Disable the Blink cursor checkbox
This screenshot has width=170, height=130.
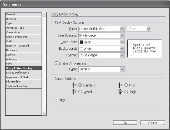pos(56,100)
